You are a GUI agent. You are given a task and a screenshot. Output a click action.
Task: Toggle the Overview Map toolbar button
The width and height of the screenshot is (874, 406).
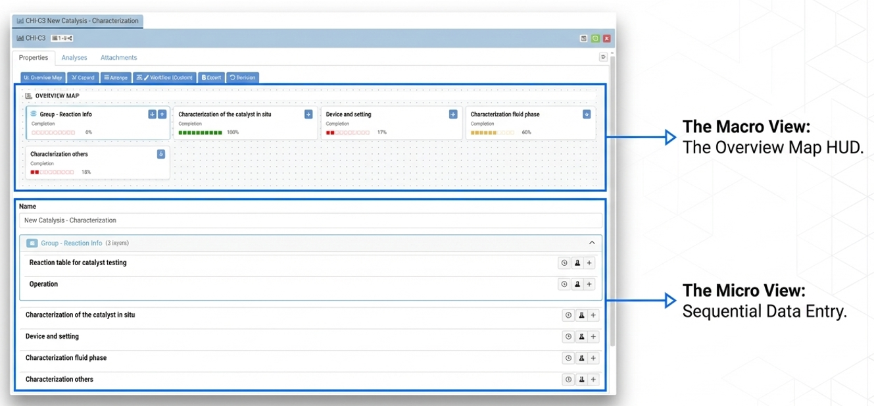[x=43, y=78]
